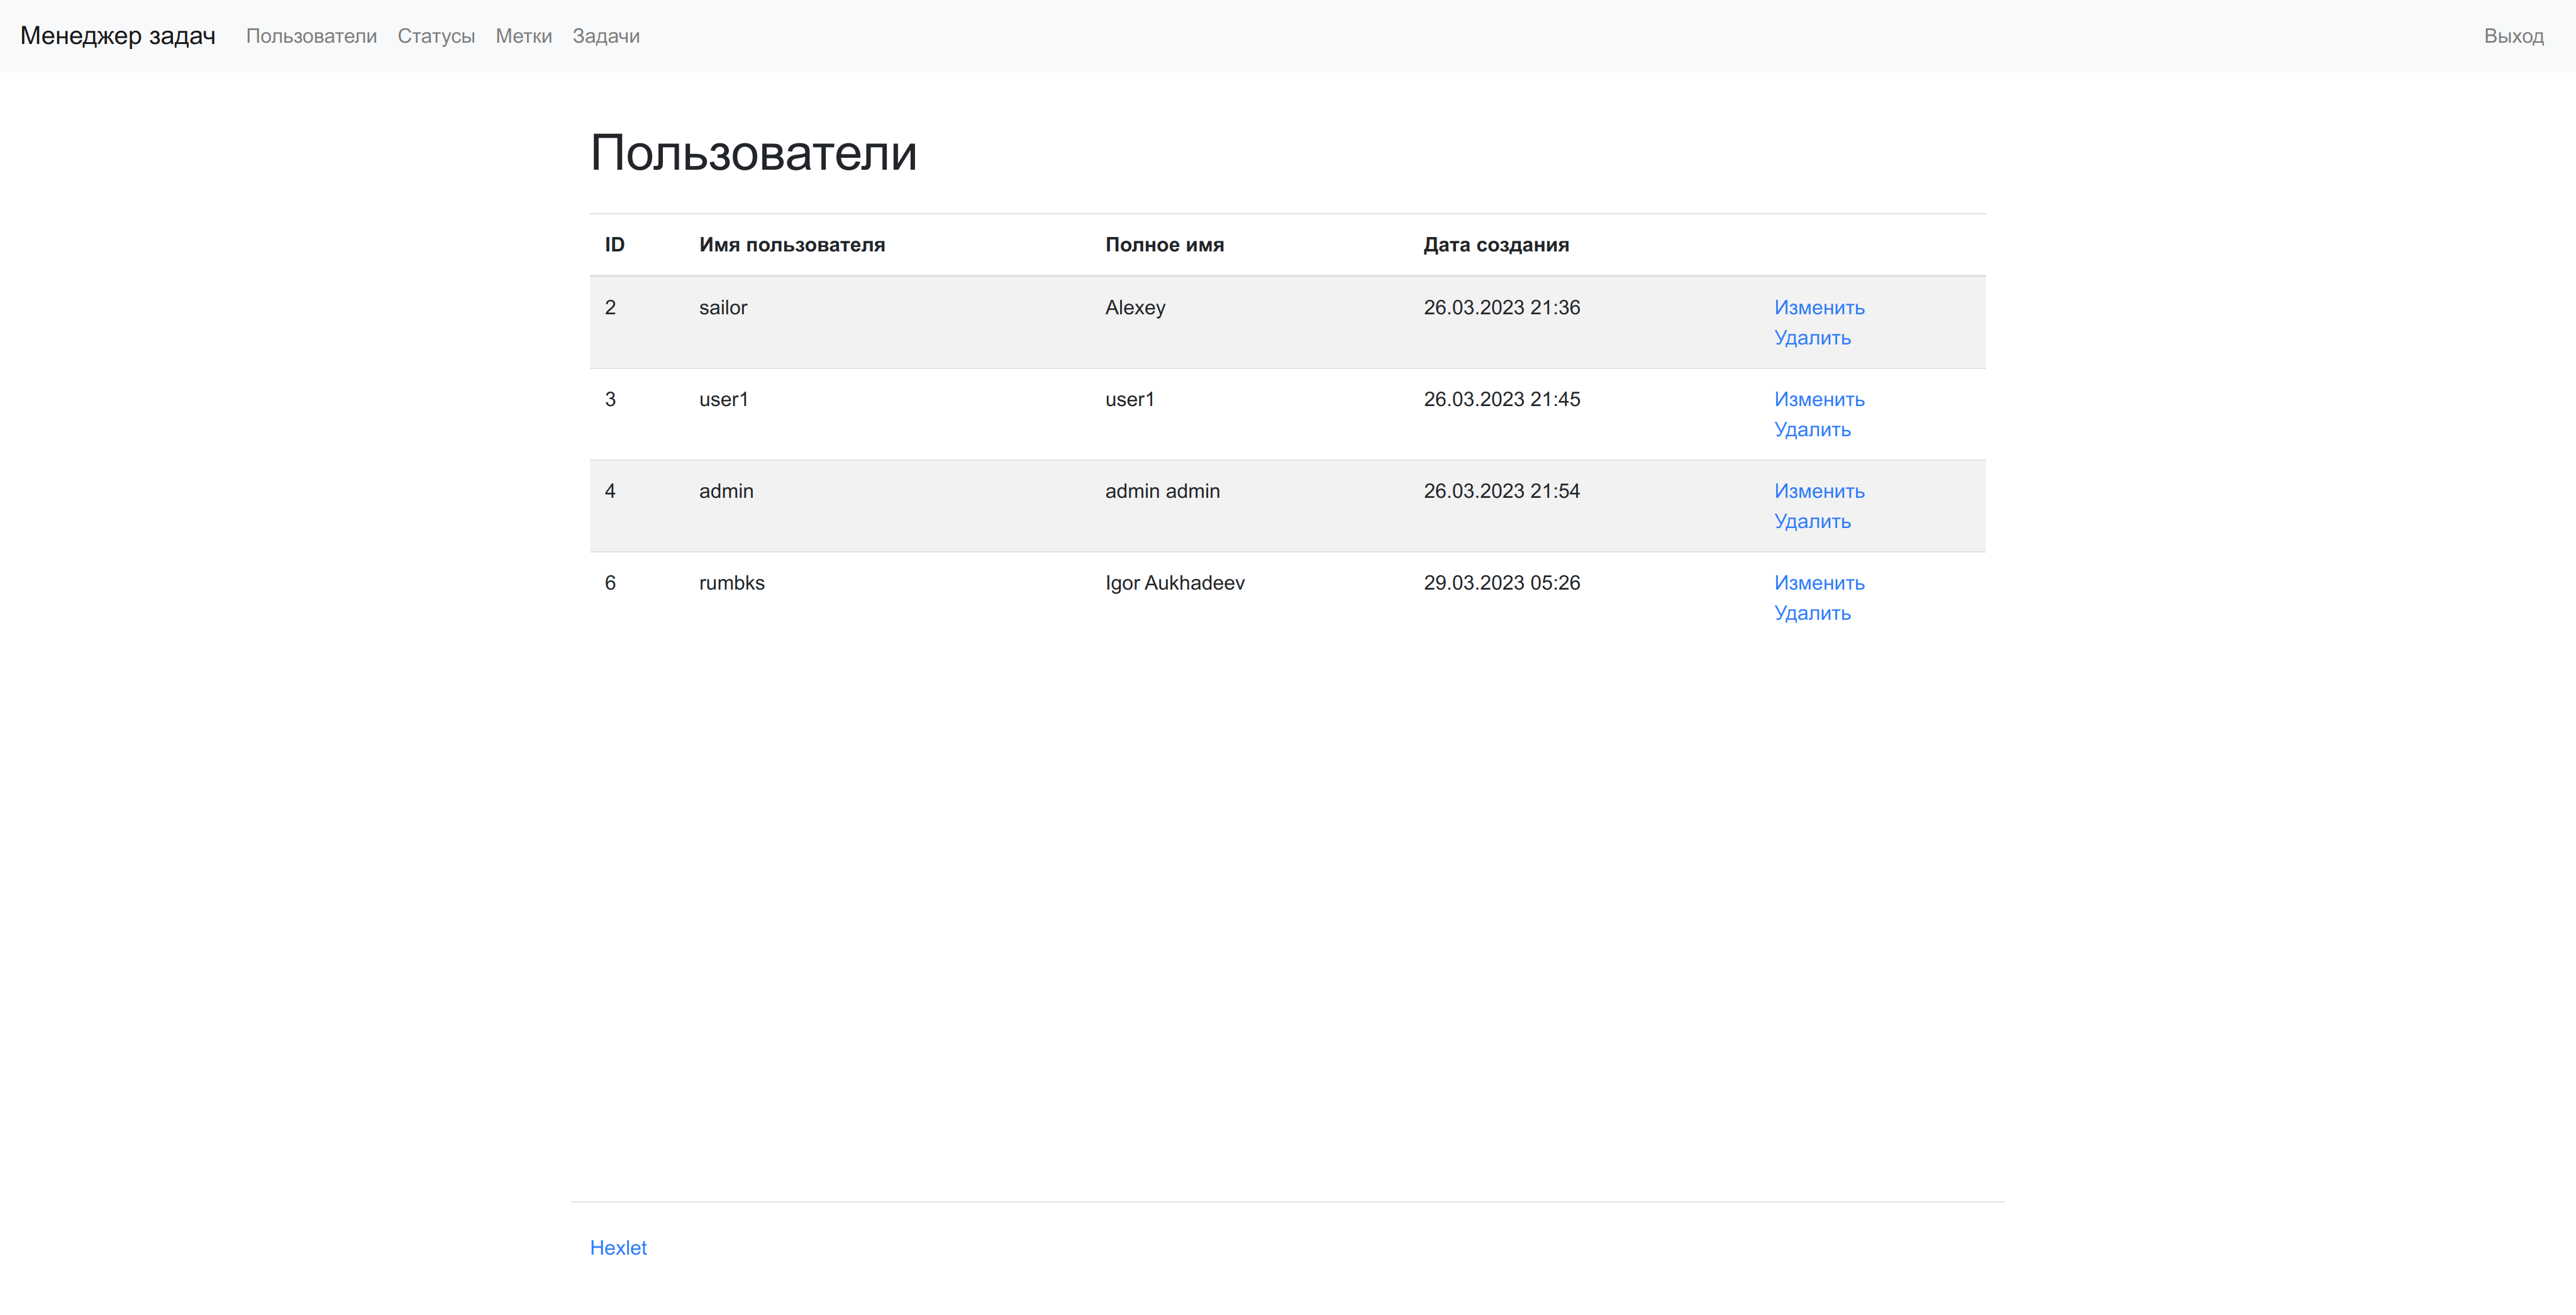
Task: Edit user1 via Изменить link
Action: click(x=1818, y=400)
